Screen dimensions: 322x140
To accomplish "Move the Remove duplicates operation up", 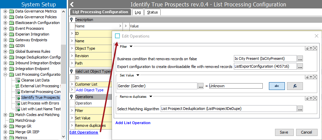I will (311, 98).
